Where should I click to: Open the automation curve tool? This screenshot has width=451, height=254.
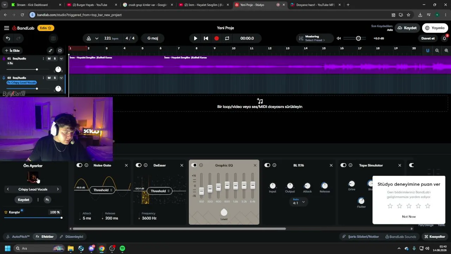tap(50, 50)
